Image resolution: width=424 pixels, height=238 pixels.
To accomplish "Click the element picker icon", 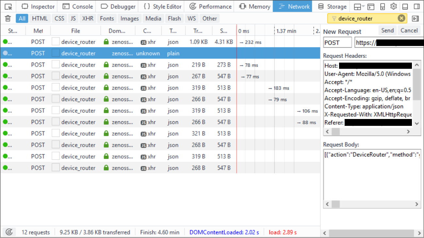I will pos(9,7).
